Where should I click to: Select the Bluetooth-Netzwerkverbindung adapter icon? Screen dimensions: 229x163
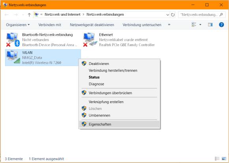click(x=13, y=40)
